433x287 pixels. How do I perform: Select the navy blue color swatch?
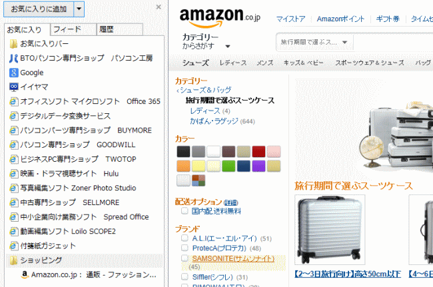[244, 166]
